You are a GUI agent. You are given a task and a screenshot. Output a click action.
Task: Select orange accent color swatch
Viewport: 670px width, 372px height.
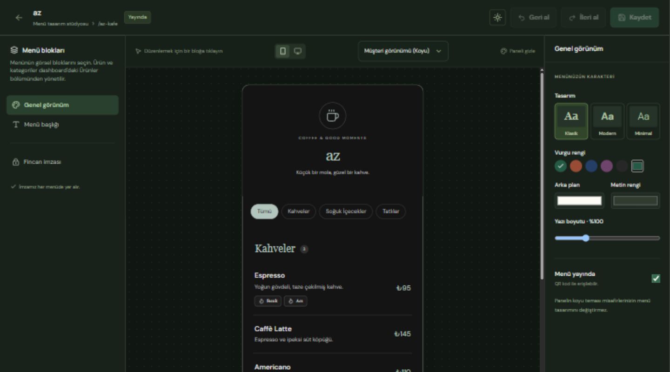(x=576, y=166)
